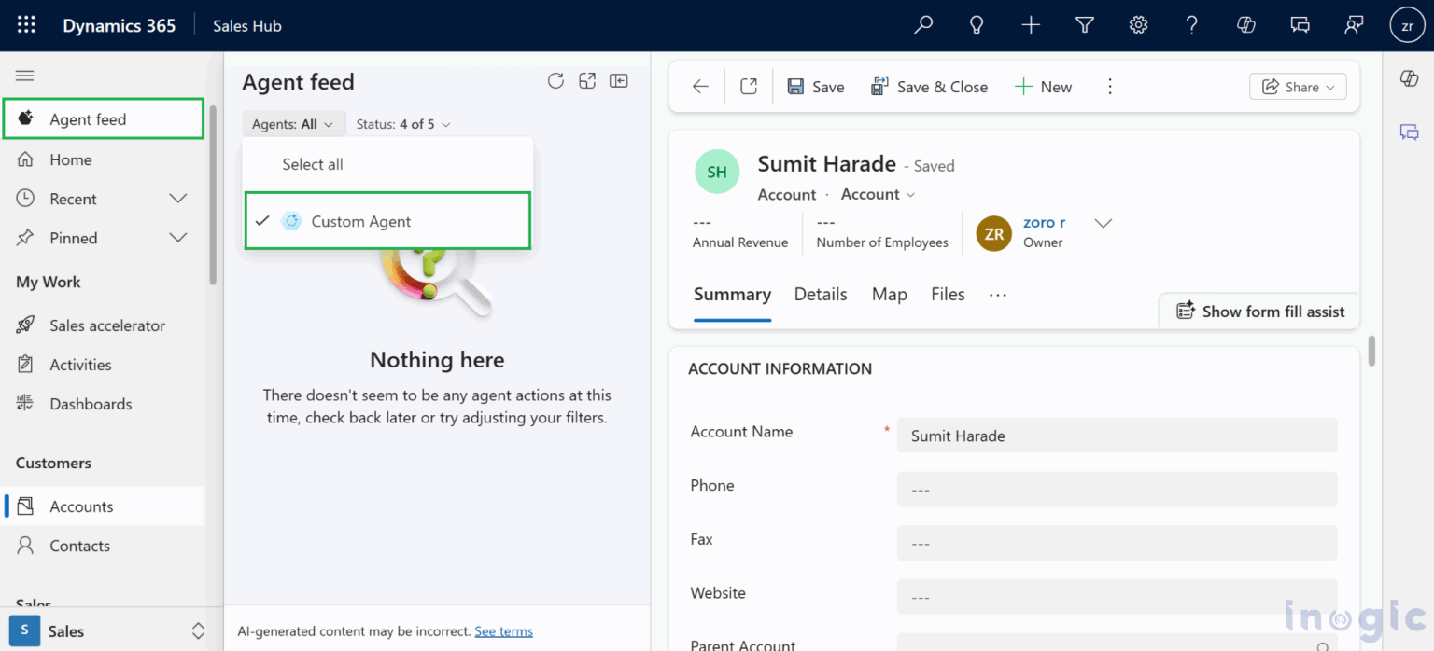Toggle Show form fill assist
This screenshot has height=651, width=1434.
(1259, 312)
